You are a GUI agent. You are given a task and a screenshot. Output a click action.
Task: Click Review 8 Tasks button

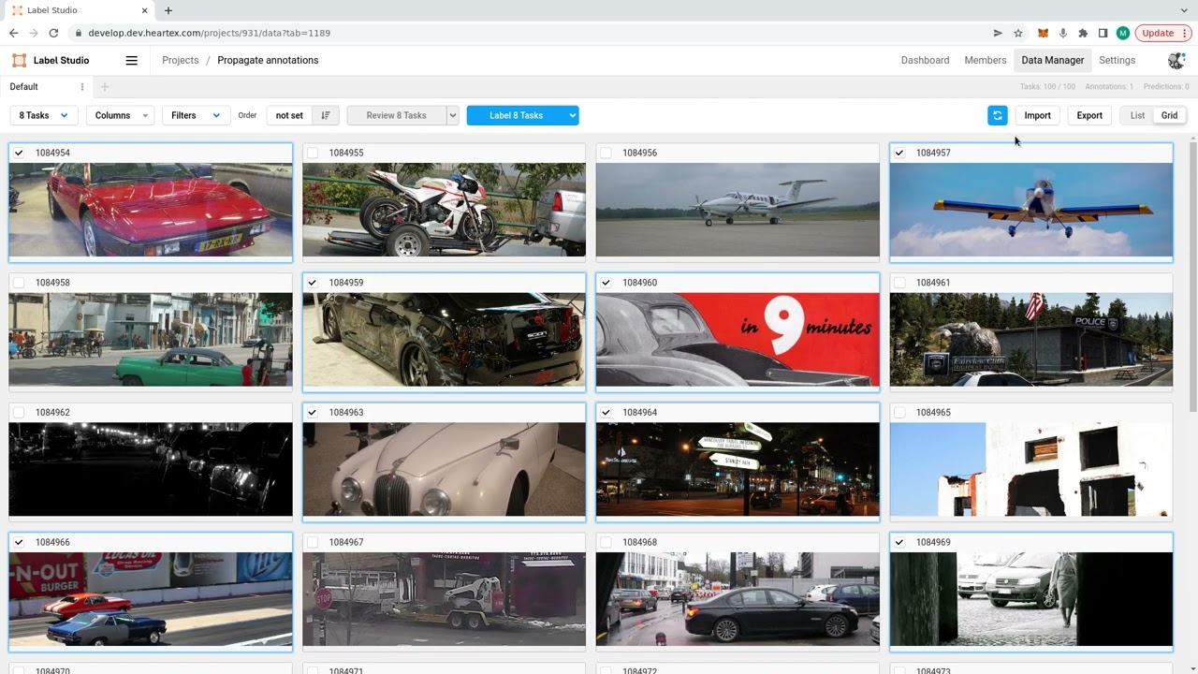point(396,115)
